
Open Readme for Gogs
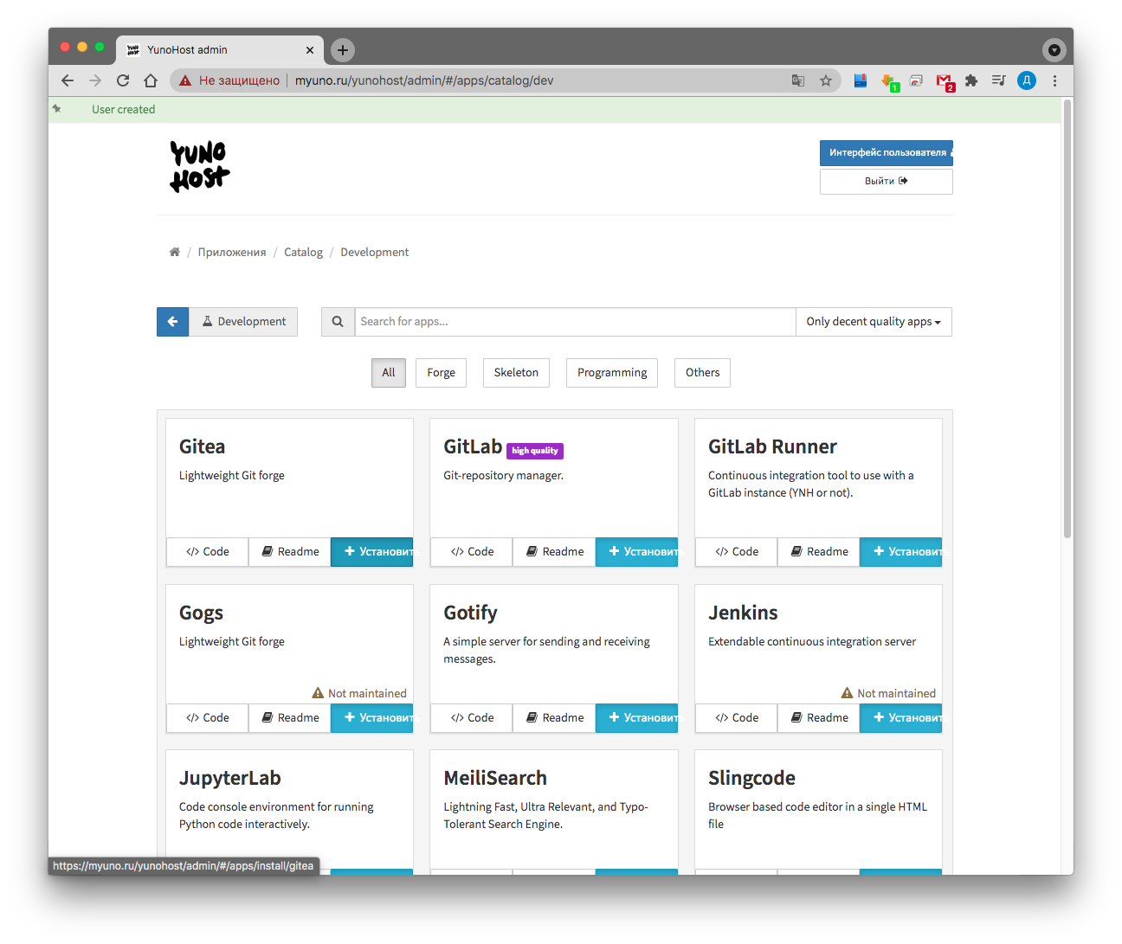pos(290,718)
